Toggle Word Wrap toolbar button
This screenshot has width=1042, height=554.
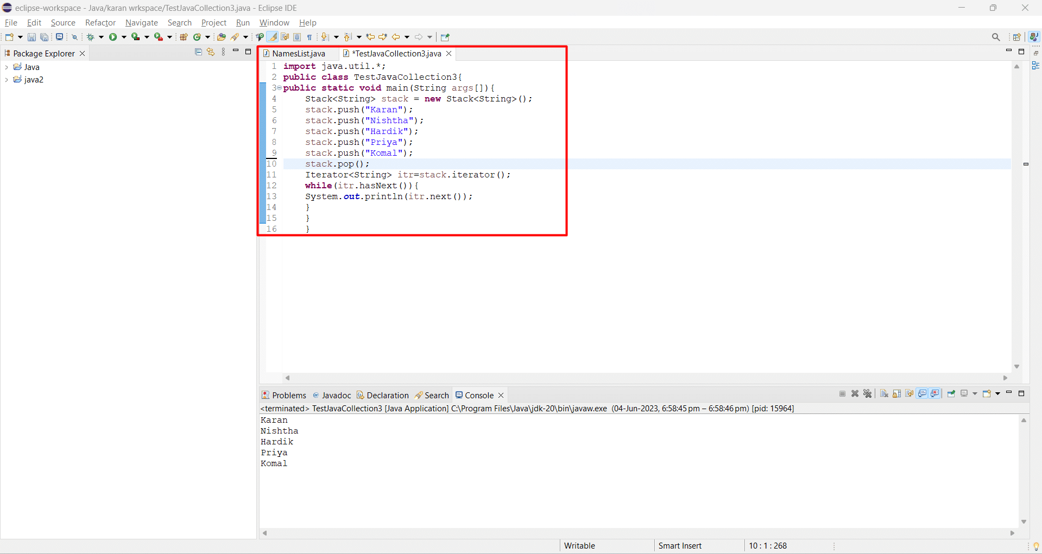(285, 37)
